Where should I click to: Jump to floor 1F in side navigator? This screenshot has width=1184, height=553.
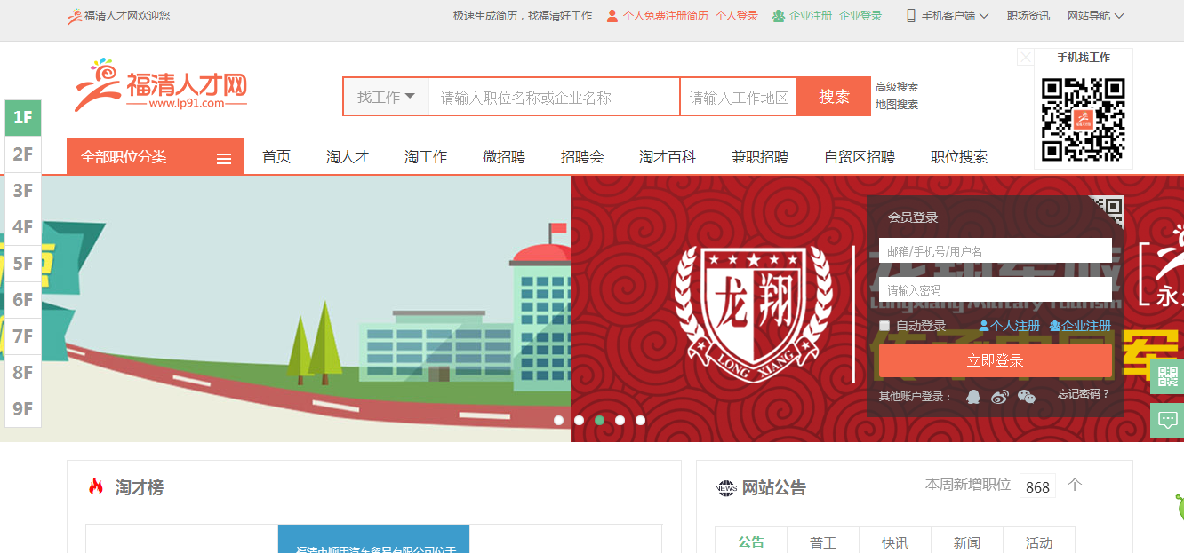(23, 117)
